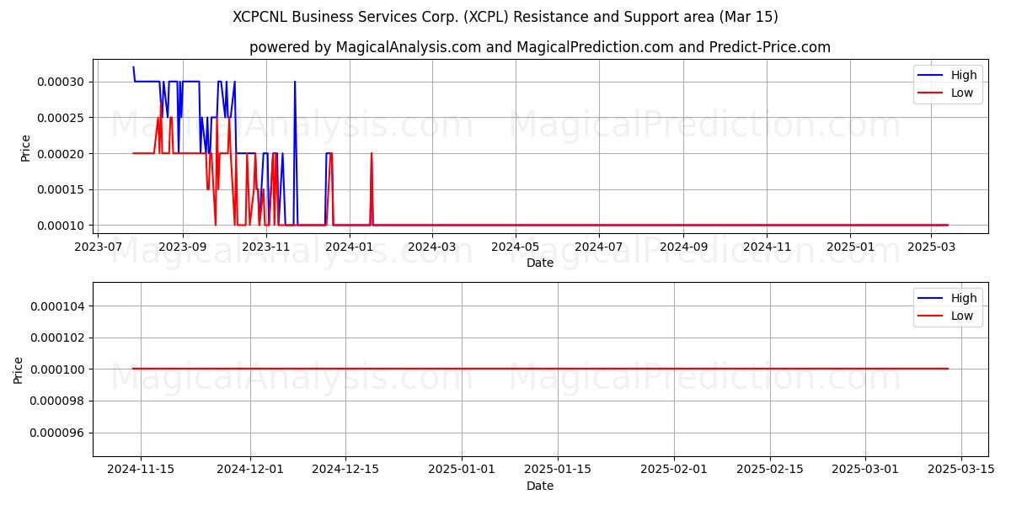Click the 0.000100 y-axis label in bottom chart
This screenshot has height=505, width=1011.
coord(59,369)
